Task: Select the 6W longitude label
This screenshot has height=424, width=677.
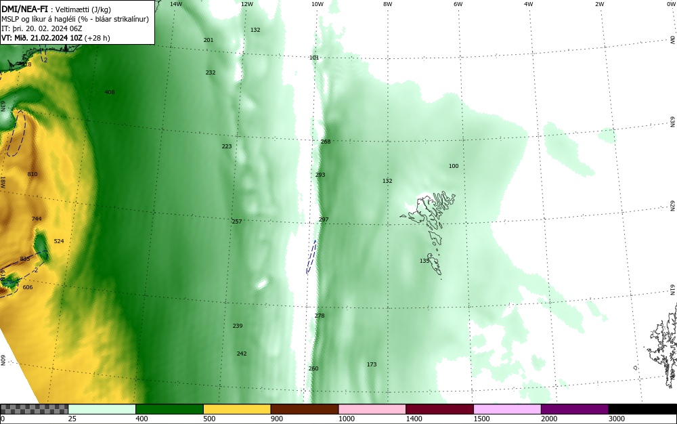Action: coord(458,4)
